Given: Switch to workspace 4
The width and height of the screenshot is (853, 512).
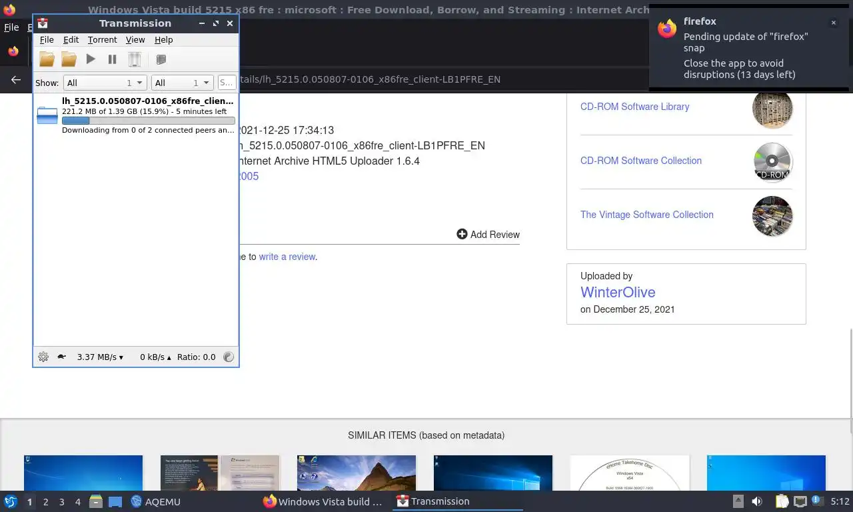Looking at the screenshot, I should tap(77, 502).
